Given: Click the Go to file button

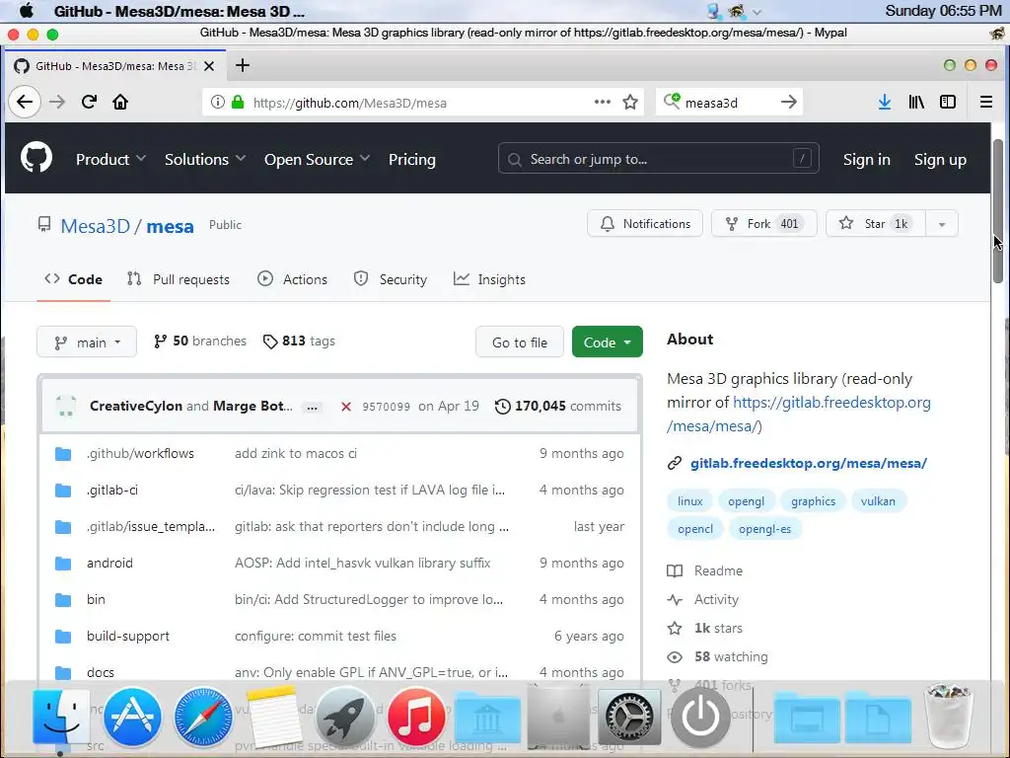Looking at the screenshot, I should point(519,342).
